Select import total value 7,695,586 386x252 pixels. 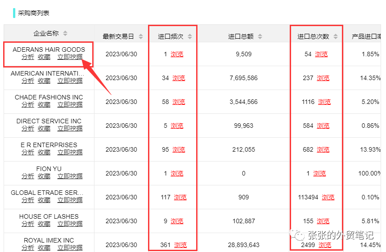243,78
